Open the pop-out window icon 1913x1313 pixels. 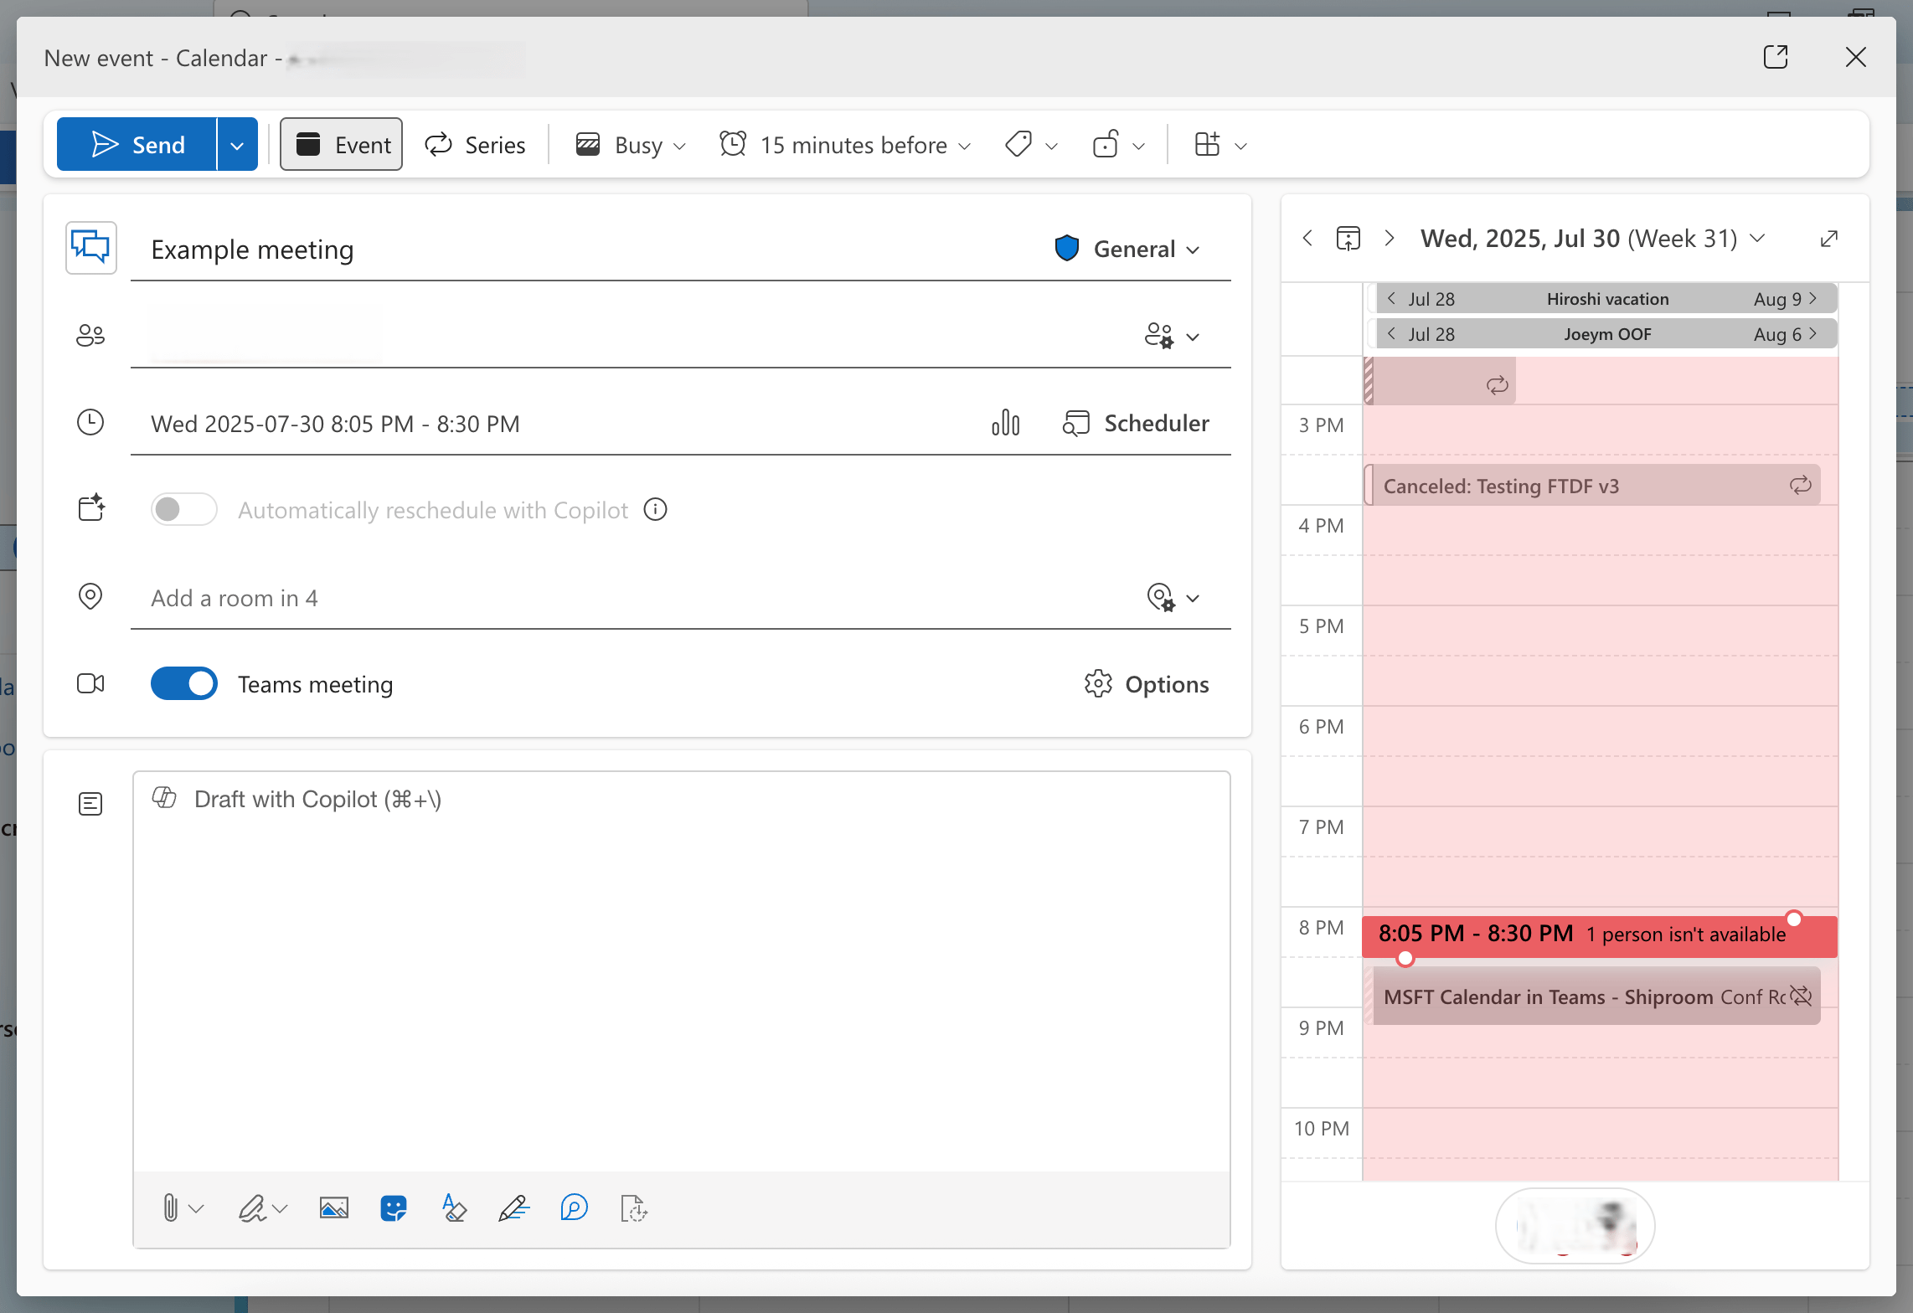point(1775,57)
